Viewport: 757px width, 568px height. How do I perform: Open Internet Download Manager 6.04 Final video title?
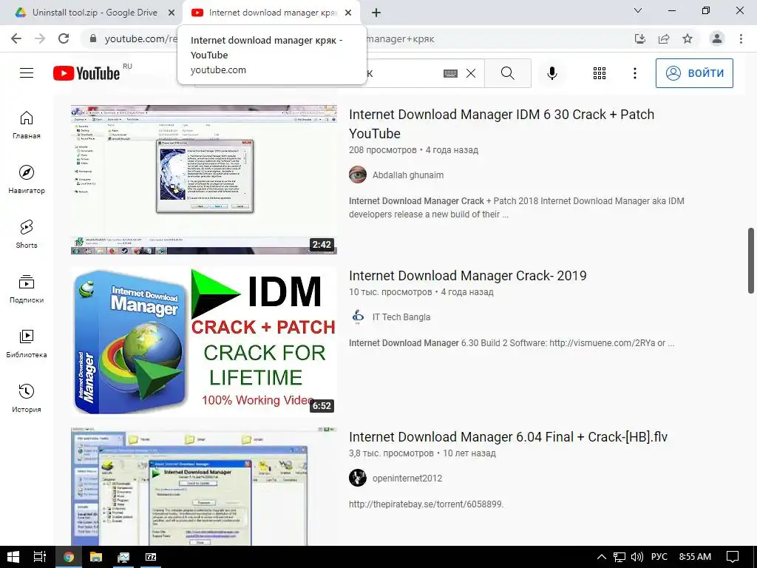[508, 436]
